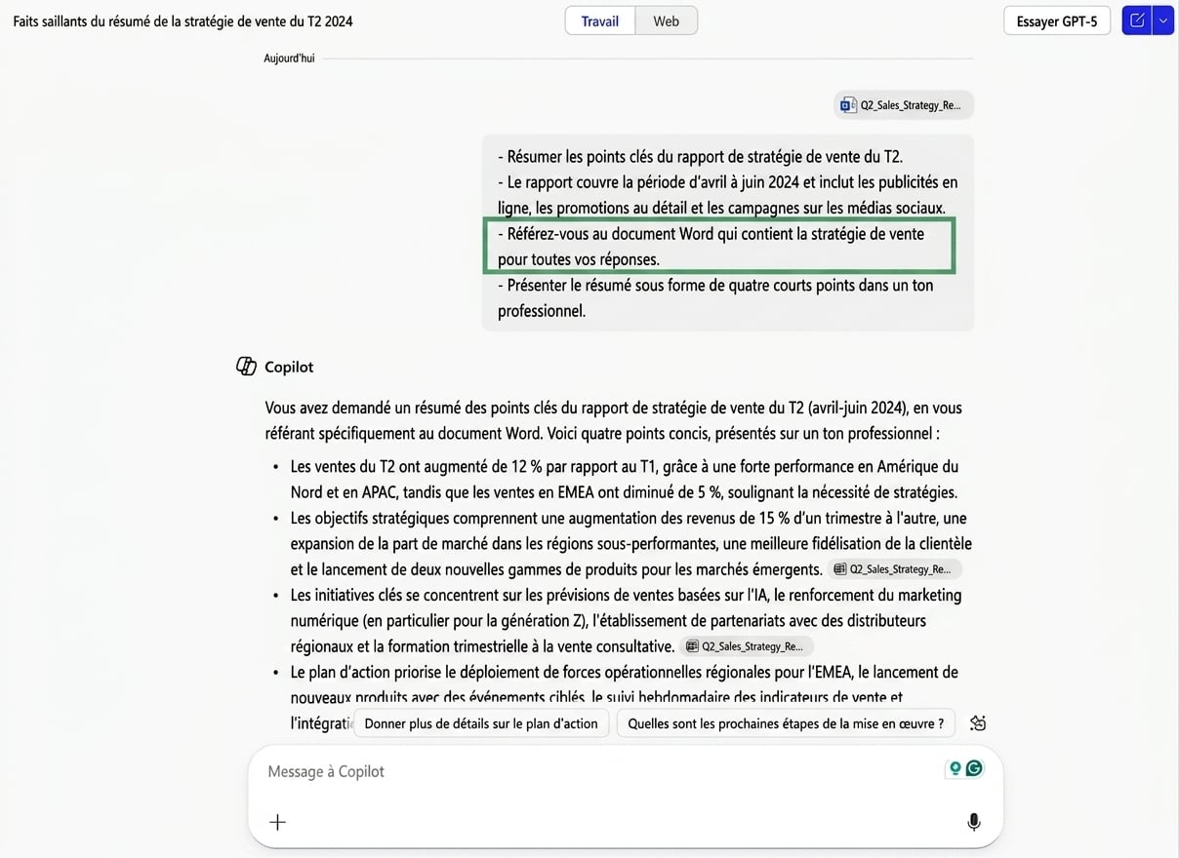
Task: Click the bullet "Les initiatives clés se concentrent sur les prévisions"
Action: [626, 621]
